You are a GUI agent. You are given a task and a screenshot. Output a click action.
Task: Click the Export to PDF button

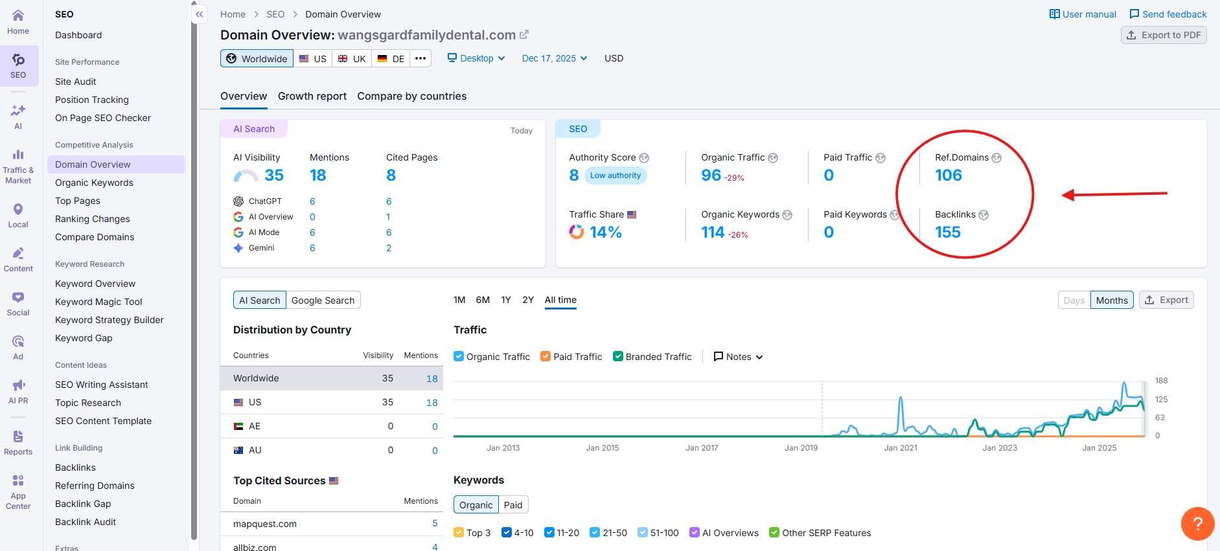point(1164,35)
